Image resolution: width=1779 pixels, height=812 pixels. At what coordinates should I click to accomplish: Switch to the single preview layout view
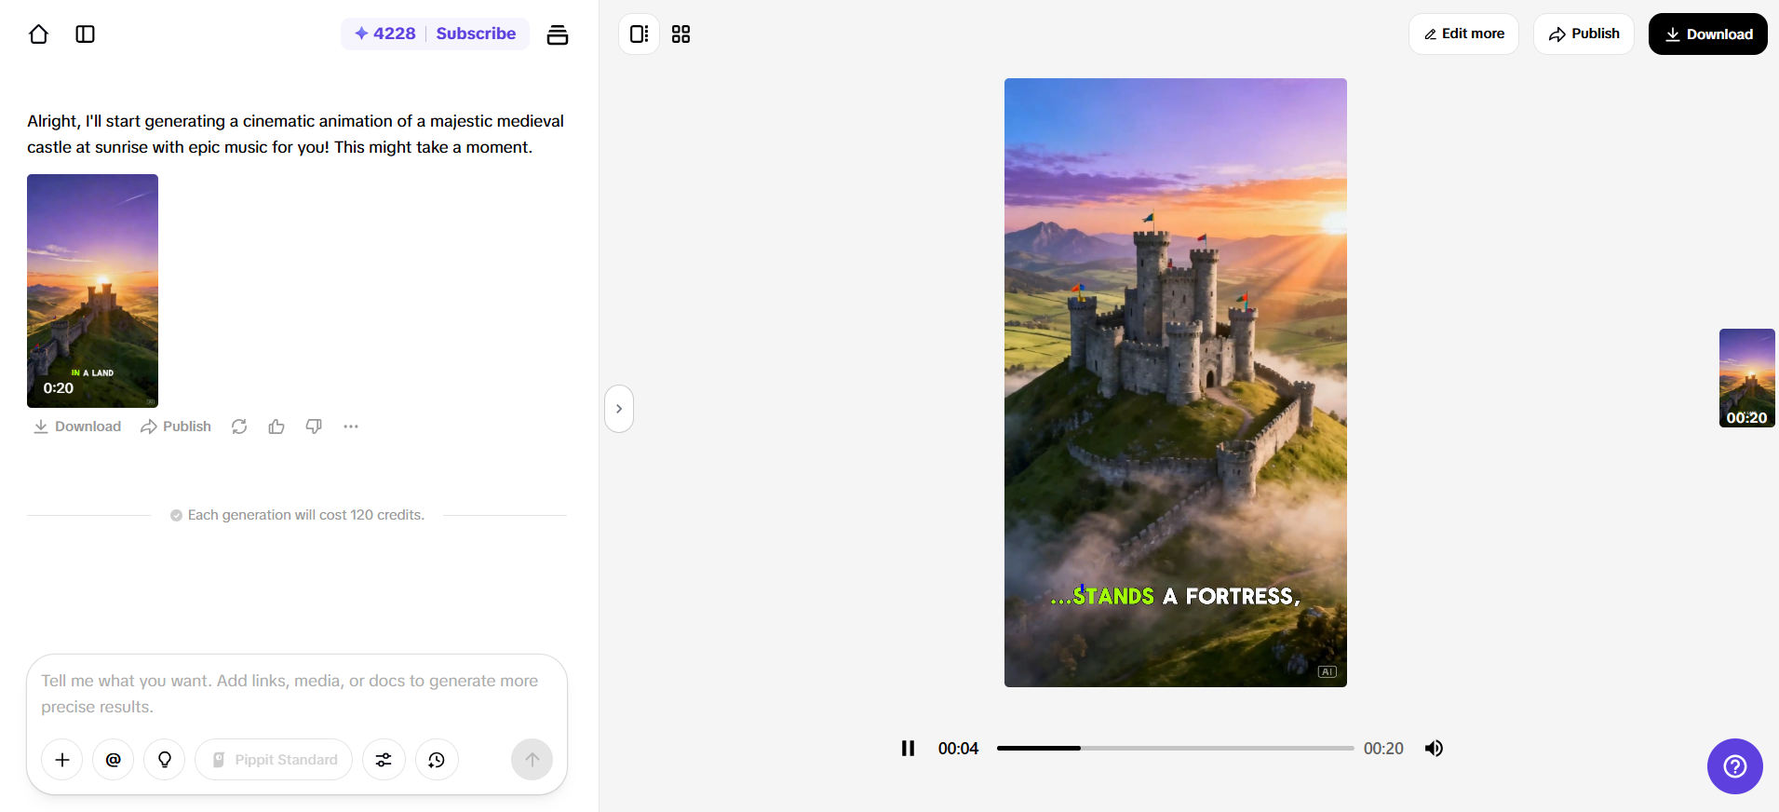[x=640, y=34]
